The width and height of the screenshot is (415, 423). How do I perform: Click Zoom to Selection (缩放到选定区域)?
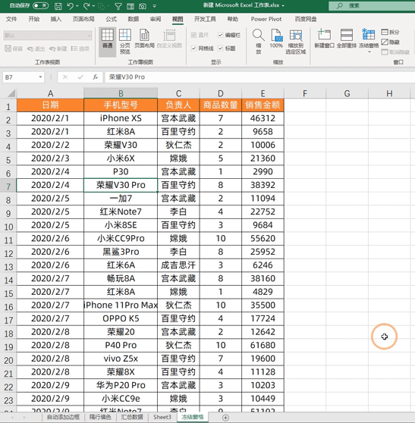click(x=296, y=41)
